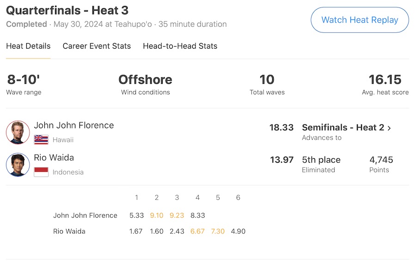Click the Hawaii flag icon
Screen dimensions: 416x263
tap(41, 139)
